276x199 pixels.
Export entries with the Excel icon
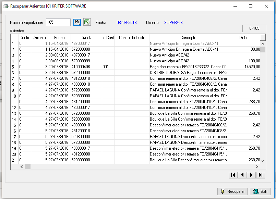pos(87,22)
